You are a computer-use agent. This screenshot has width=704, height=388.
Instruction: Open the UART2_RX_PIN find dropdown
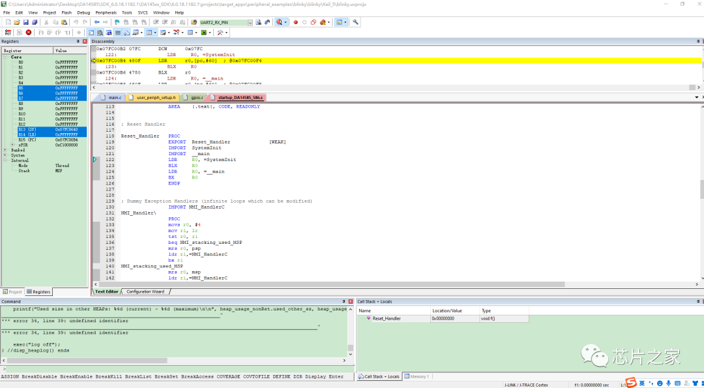250,22
